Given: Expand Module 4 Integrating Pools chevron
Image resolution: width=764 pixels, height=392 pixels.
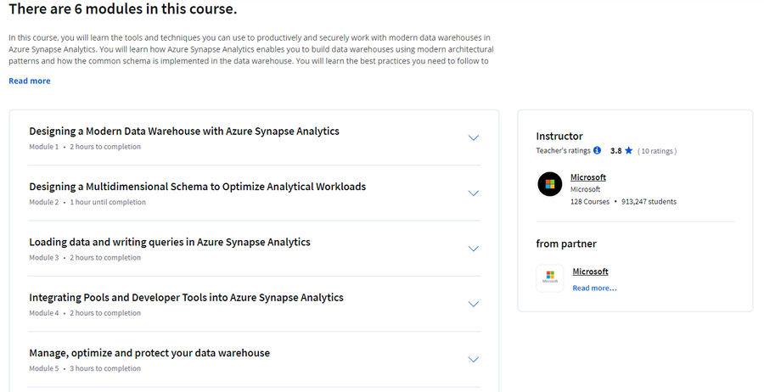Looking at the screenshot, I should [x=473, y=305].
